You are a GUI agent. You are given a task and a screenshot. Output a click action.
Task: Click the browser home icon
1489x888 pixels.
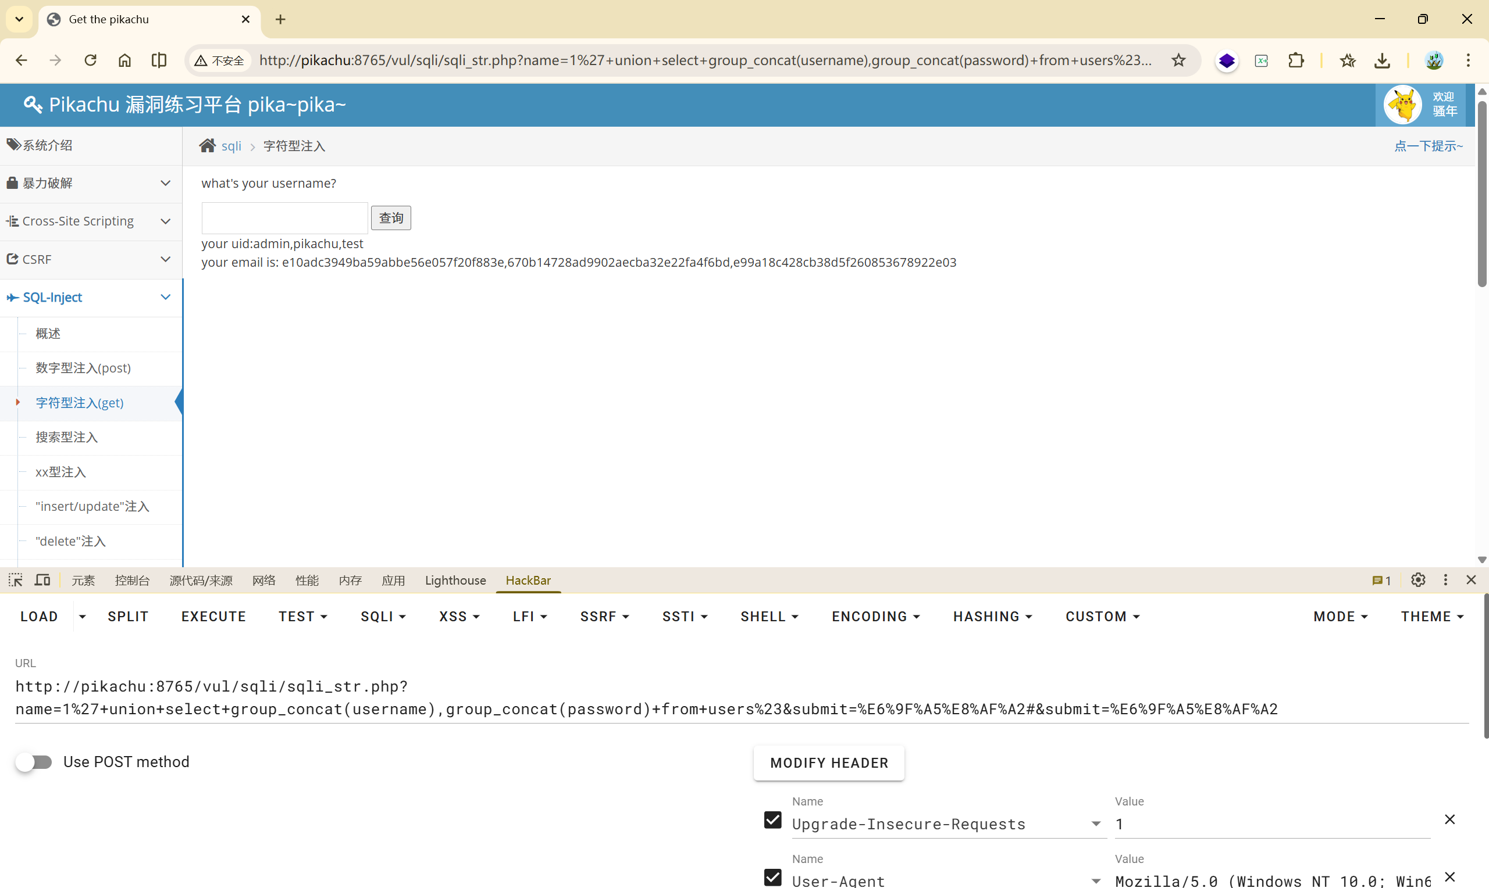(x=124, y=60)
